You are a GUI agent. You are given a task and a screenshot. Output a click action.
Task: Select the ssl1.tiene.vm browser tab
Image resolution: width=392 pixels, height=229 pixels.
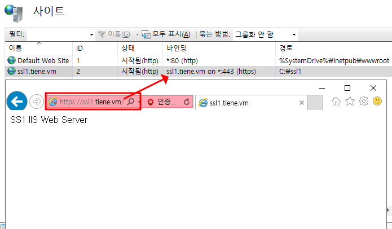click(x=251, y=103)
